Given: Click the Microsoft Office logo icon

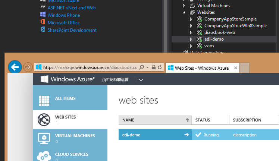Looking at the screenshot, I should tap(43, 22).
